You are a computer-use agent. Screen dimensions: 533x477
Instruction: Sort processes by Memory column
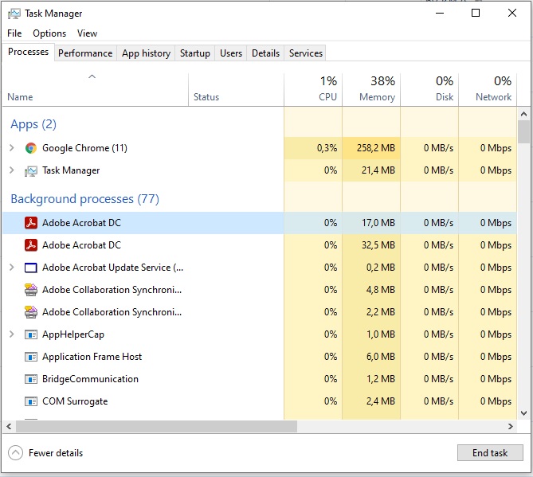(x=371, y=89)
